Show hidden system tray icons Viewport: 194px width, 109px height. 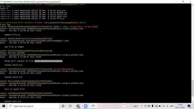click(x=142, y=106)
